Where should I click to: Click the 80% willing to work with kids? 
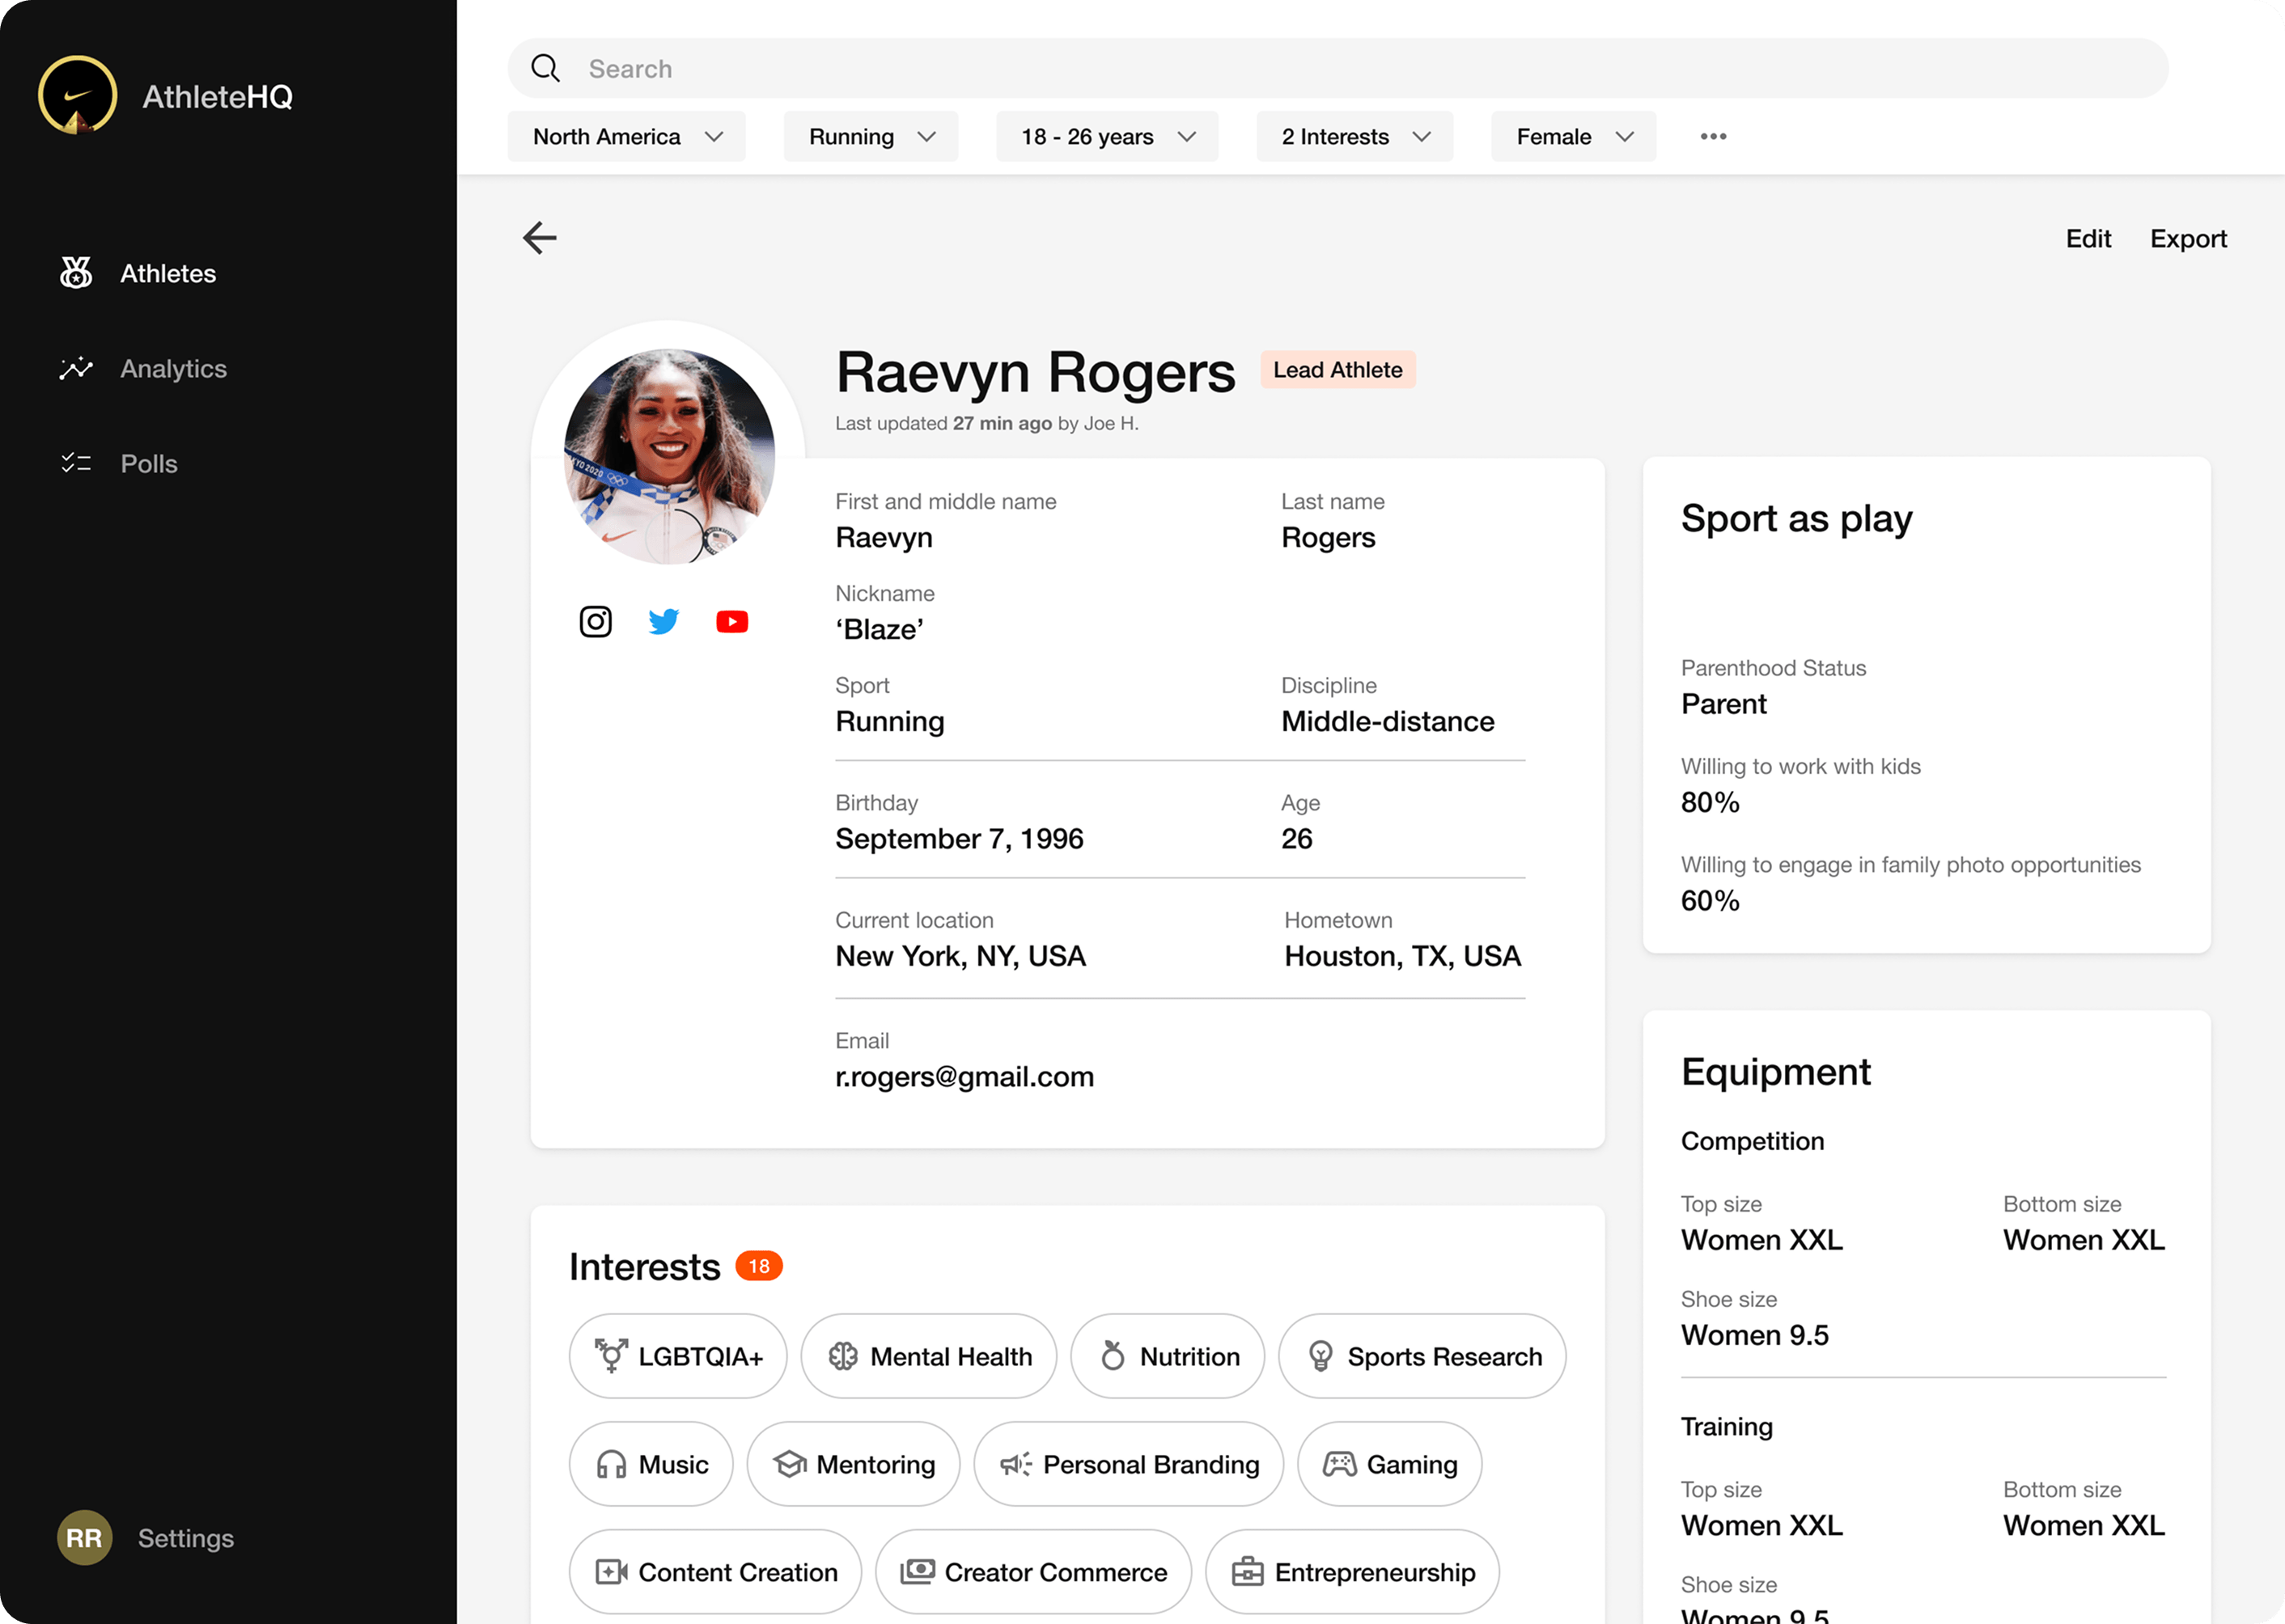tap(1710, 802)
